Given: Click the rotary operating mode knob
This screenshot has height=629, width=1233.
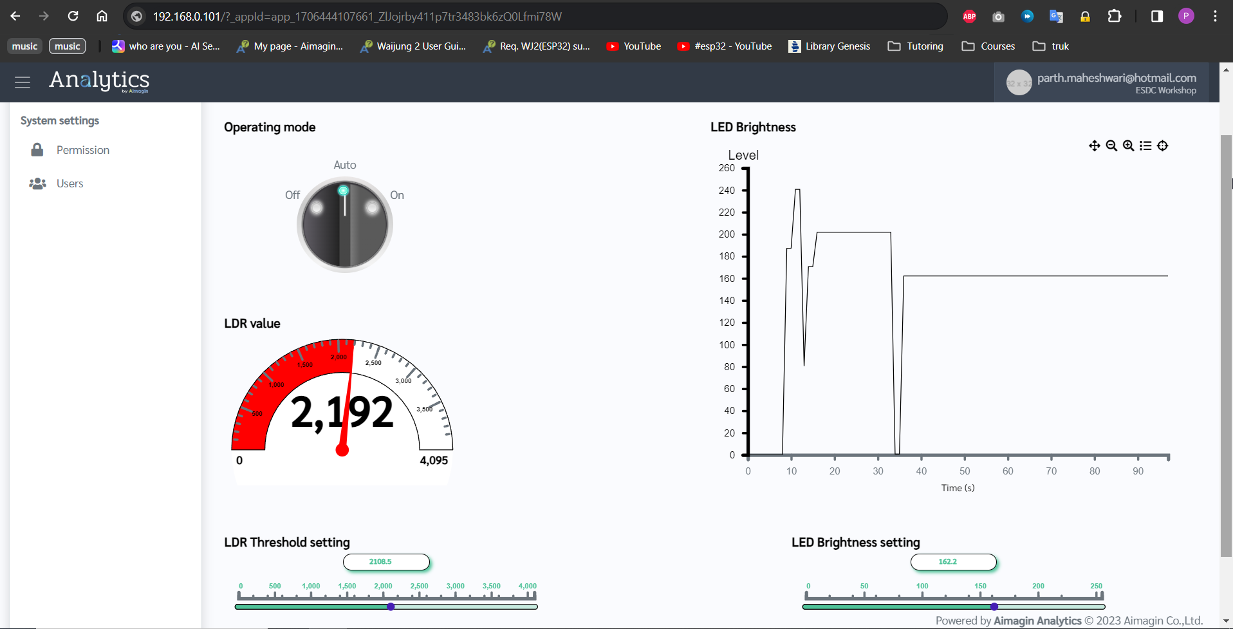Looking at the screenshot, I should 345,225.
